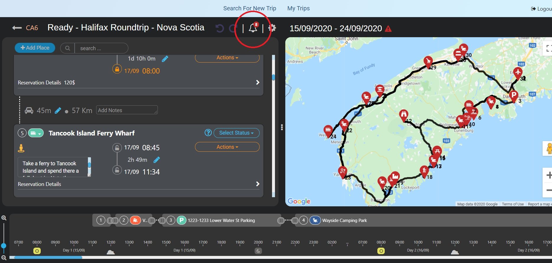The image size is (552, 263).
Task: Open the notifications bell
Action: tap(253, 28)
